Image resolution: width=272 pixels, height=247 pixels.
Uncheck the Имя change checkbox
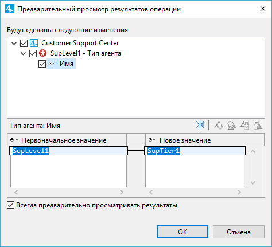(x=42, y=64)
